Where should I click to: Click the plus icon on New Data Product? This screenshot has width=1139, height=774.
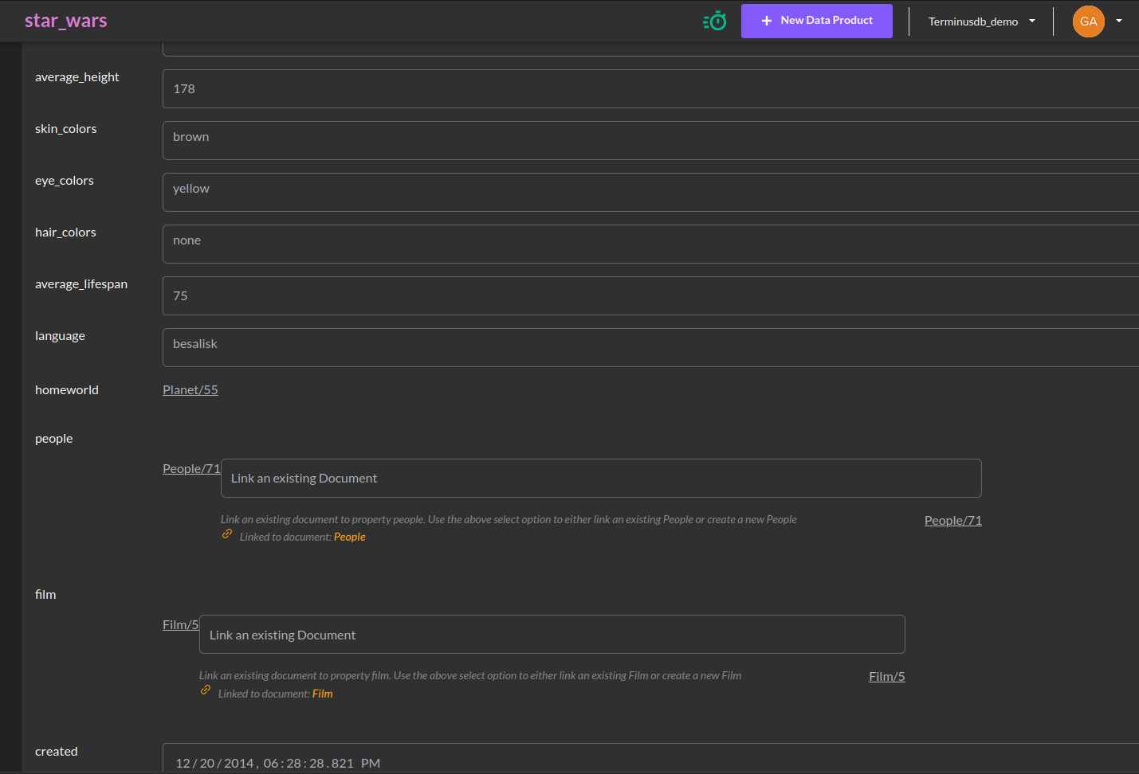point(766,21)
